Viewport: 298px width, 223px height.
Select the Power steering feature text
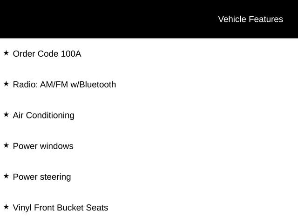point(42,177)
